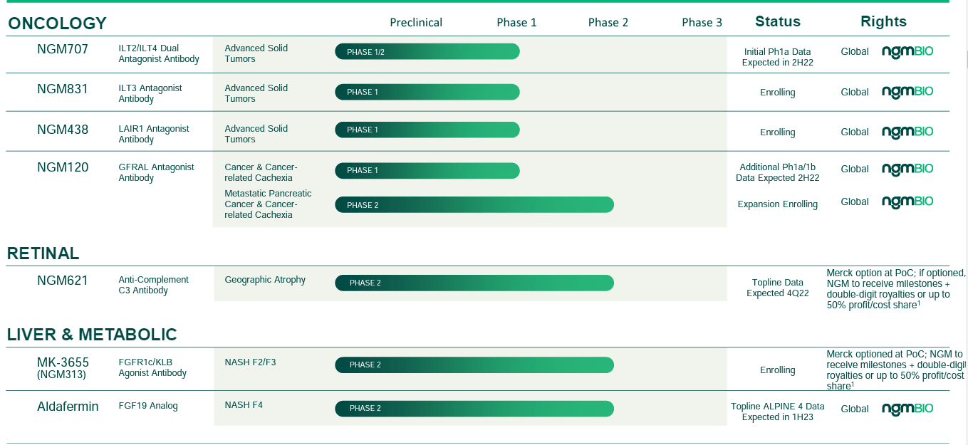Open the NGM621 program name
The width and height of the screenshot is (968, 445).
pos(63,281)
